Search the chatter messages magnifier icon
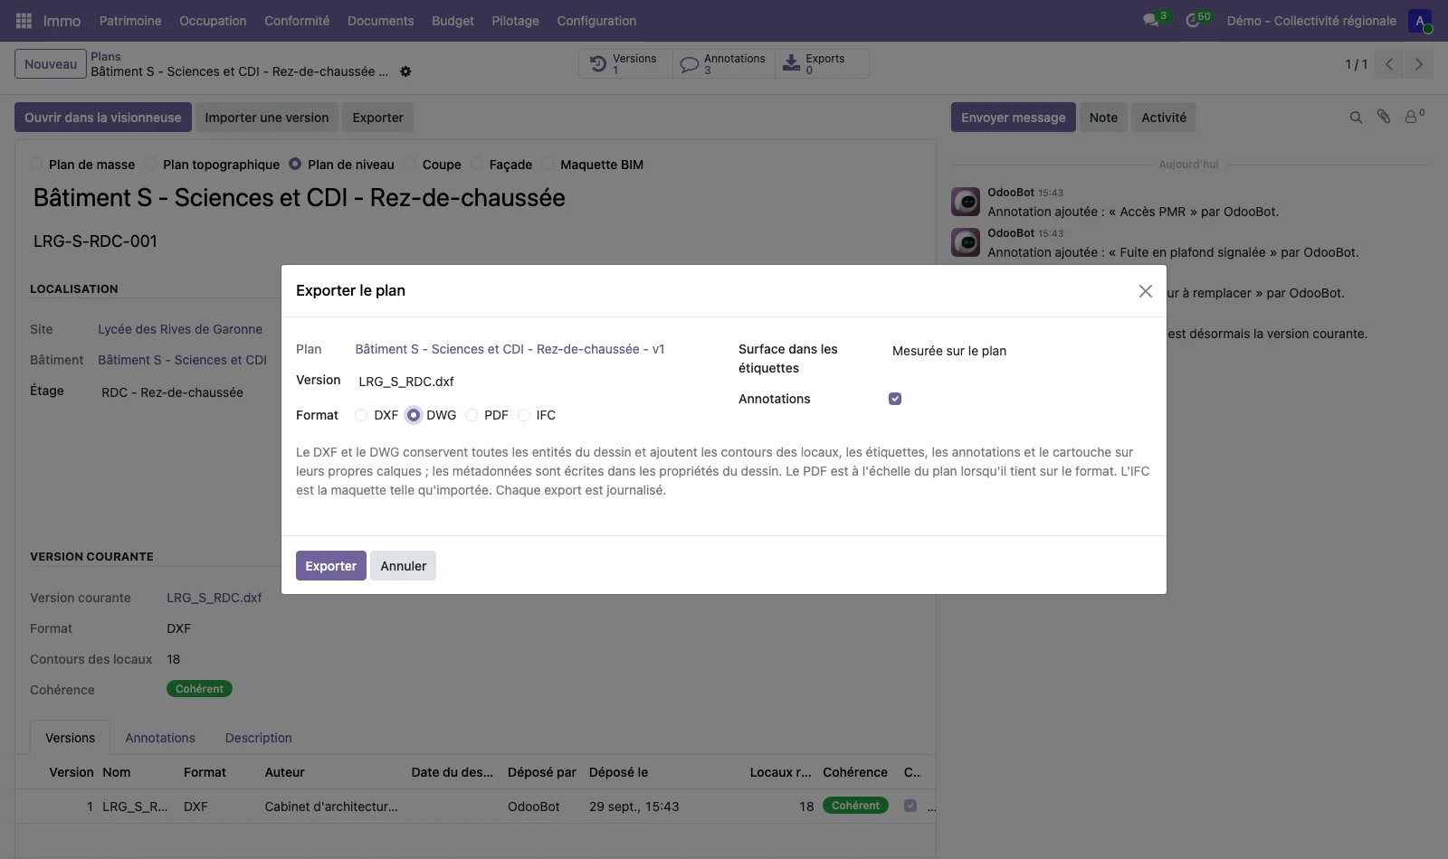The width and height of the screenshot is (1448, 859). [x=1356, y=118]
